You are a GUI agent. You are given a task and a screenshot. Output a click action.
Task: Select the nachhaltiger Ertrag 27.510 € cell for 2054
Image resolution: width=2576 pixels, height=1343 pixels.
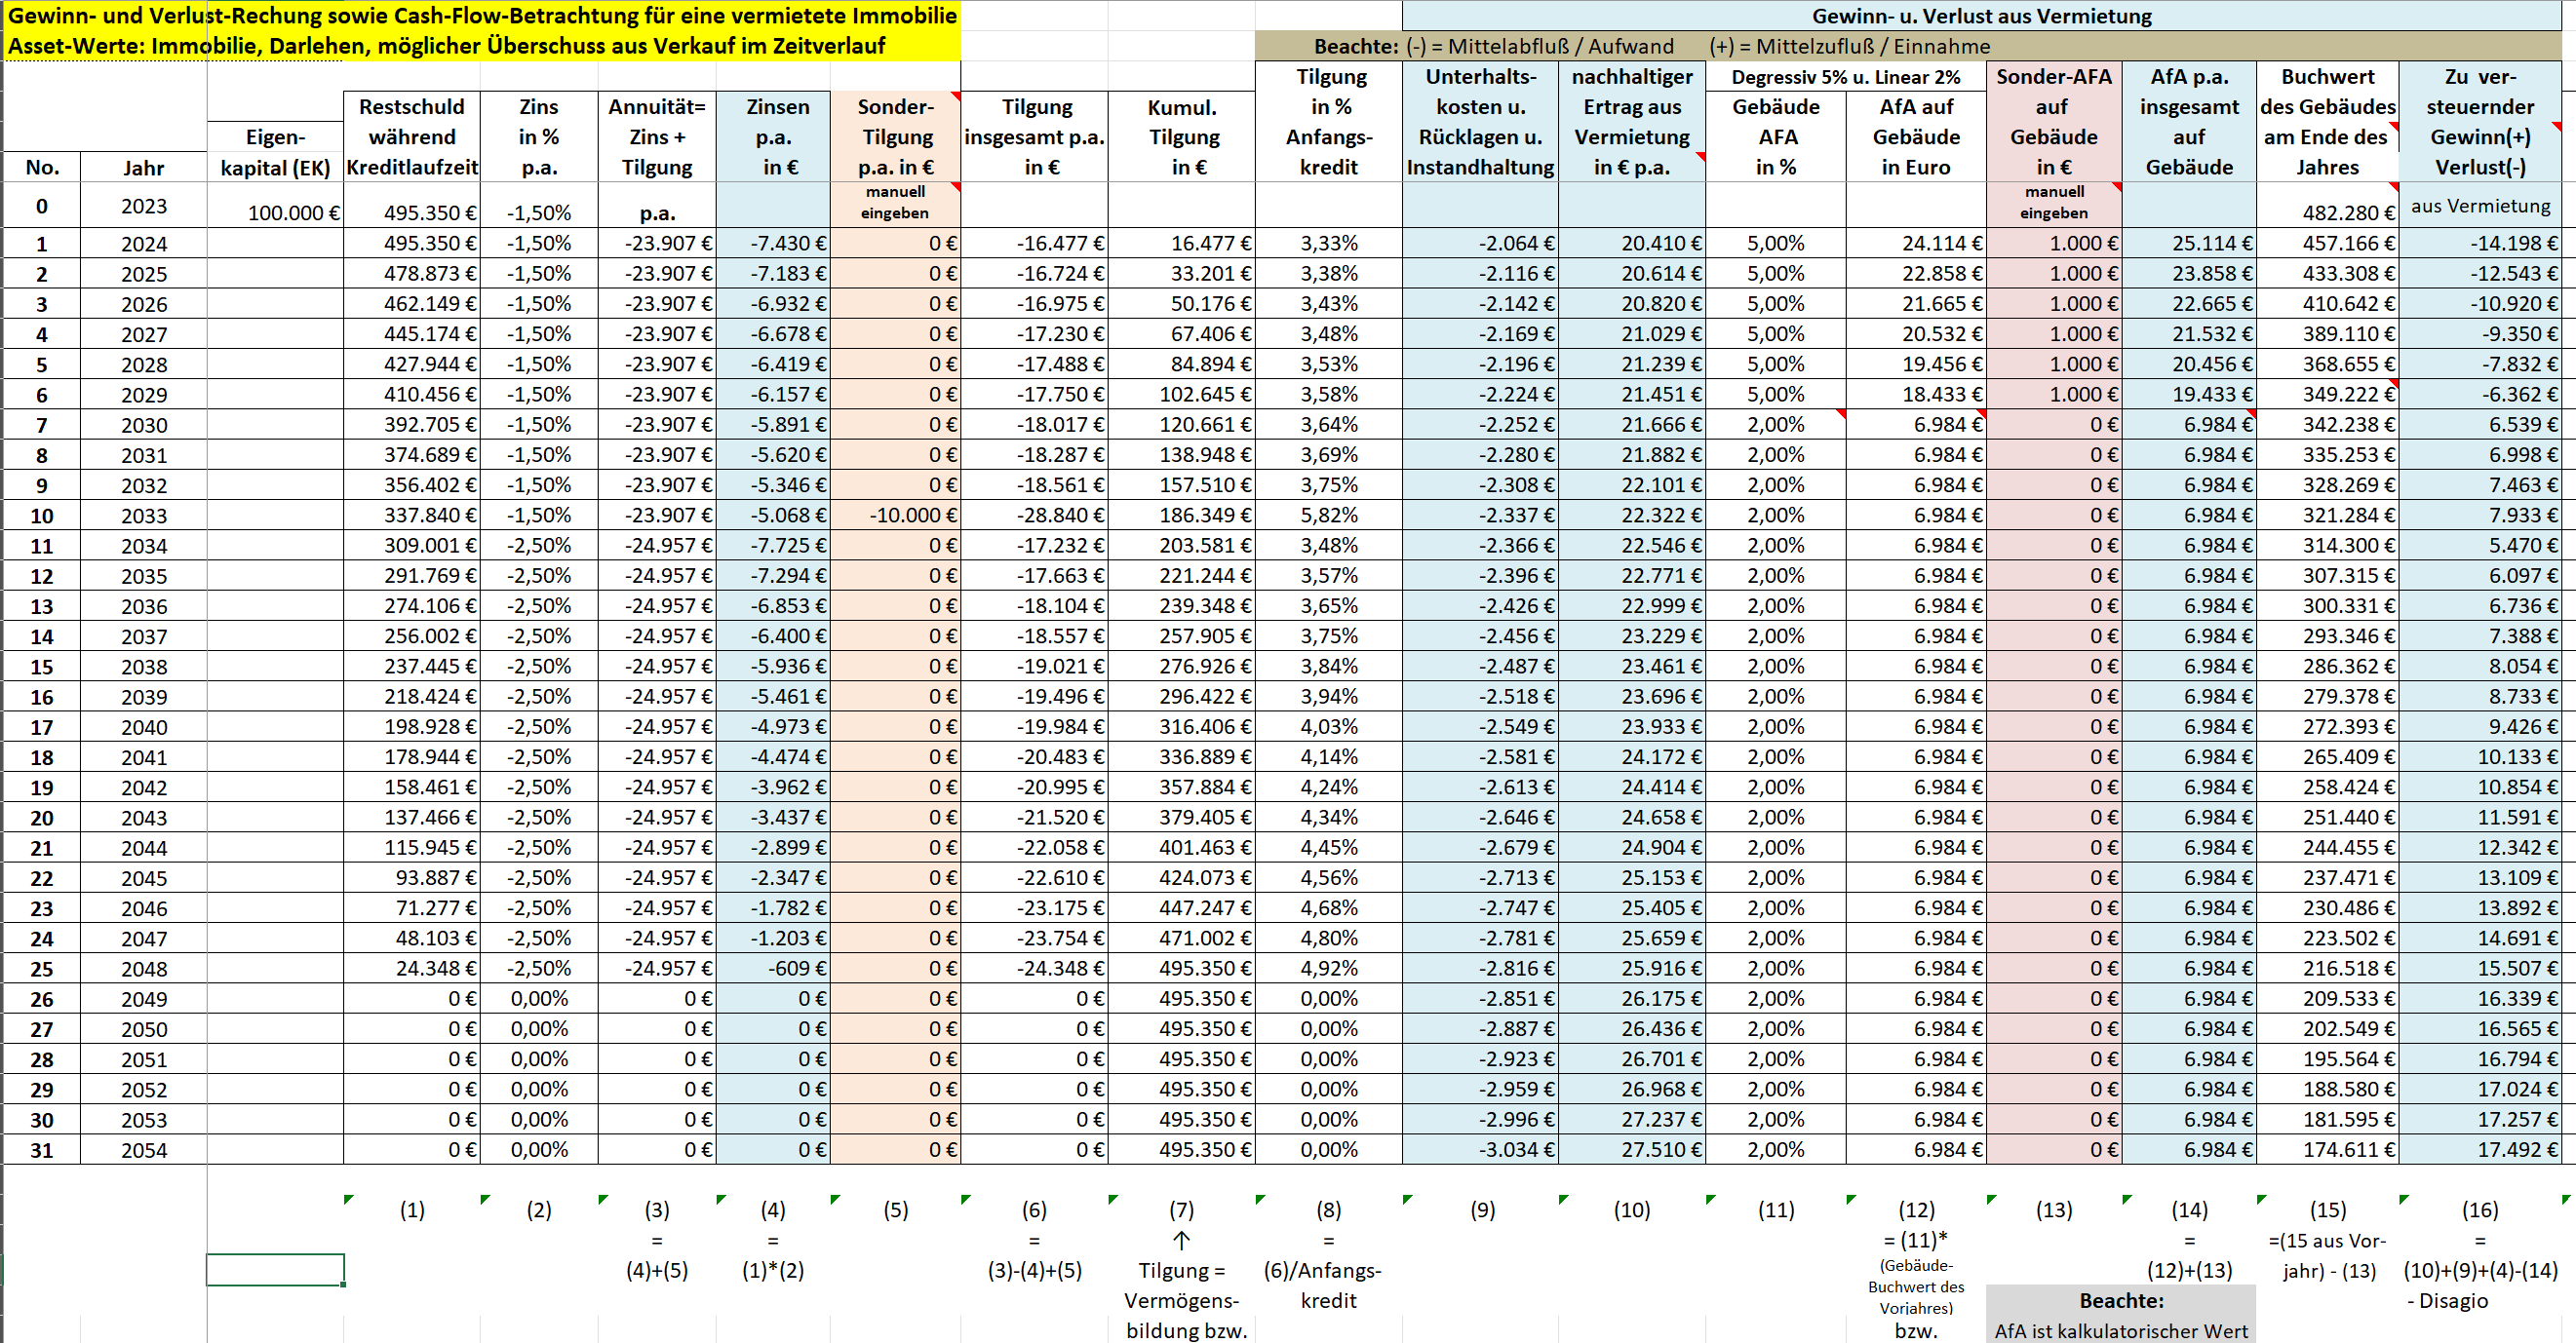coord(1631,1149)
